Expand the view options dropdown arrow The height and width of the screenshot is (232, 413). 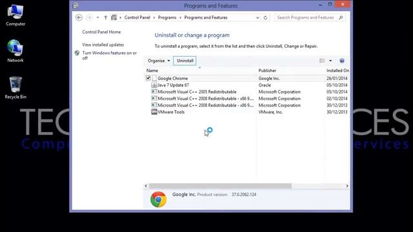coord(330,61)
